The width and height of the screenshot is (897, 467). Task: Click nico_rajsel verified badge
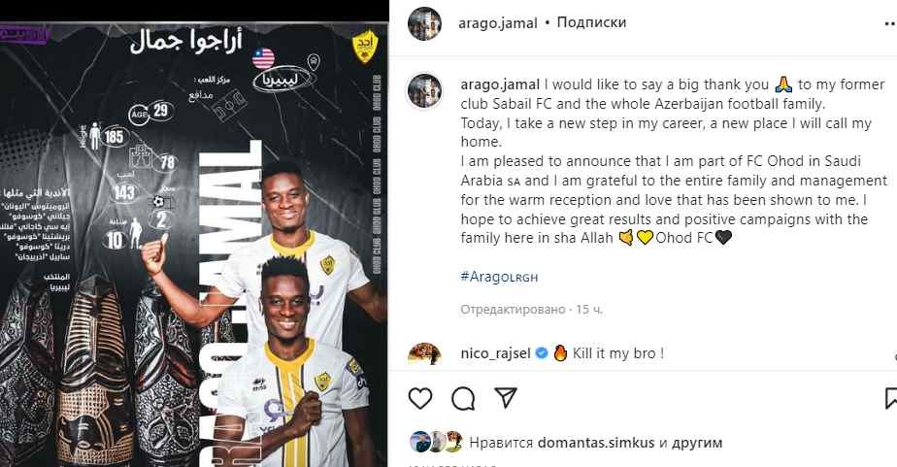click(x=541, y=353)
